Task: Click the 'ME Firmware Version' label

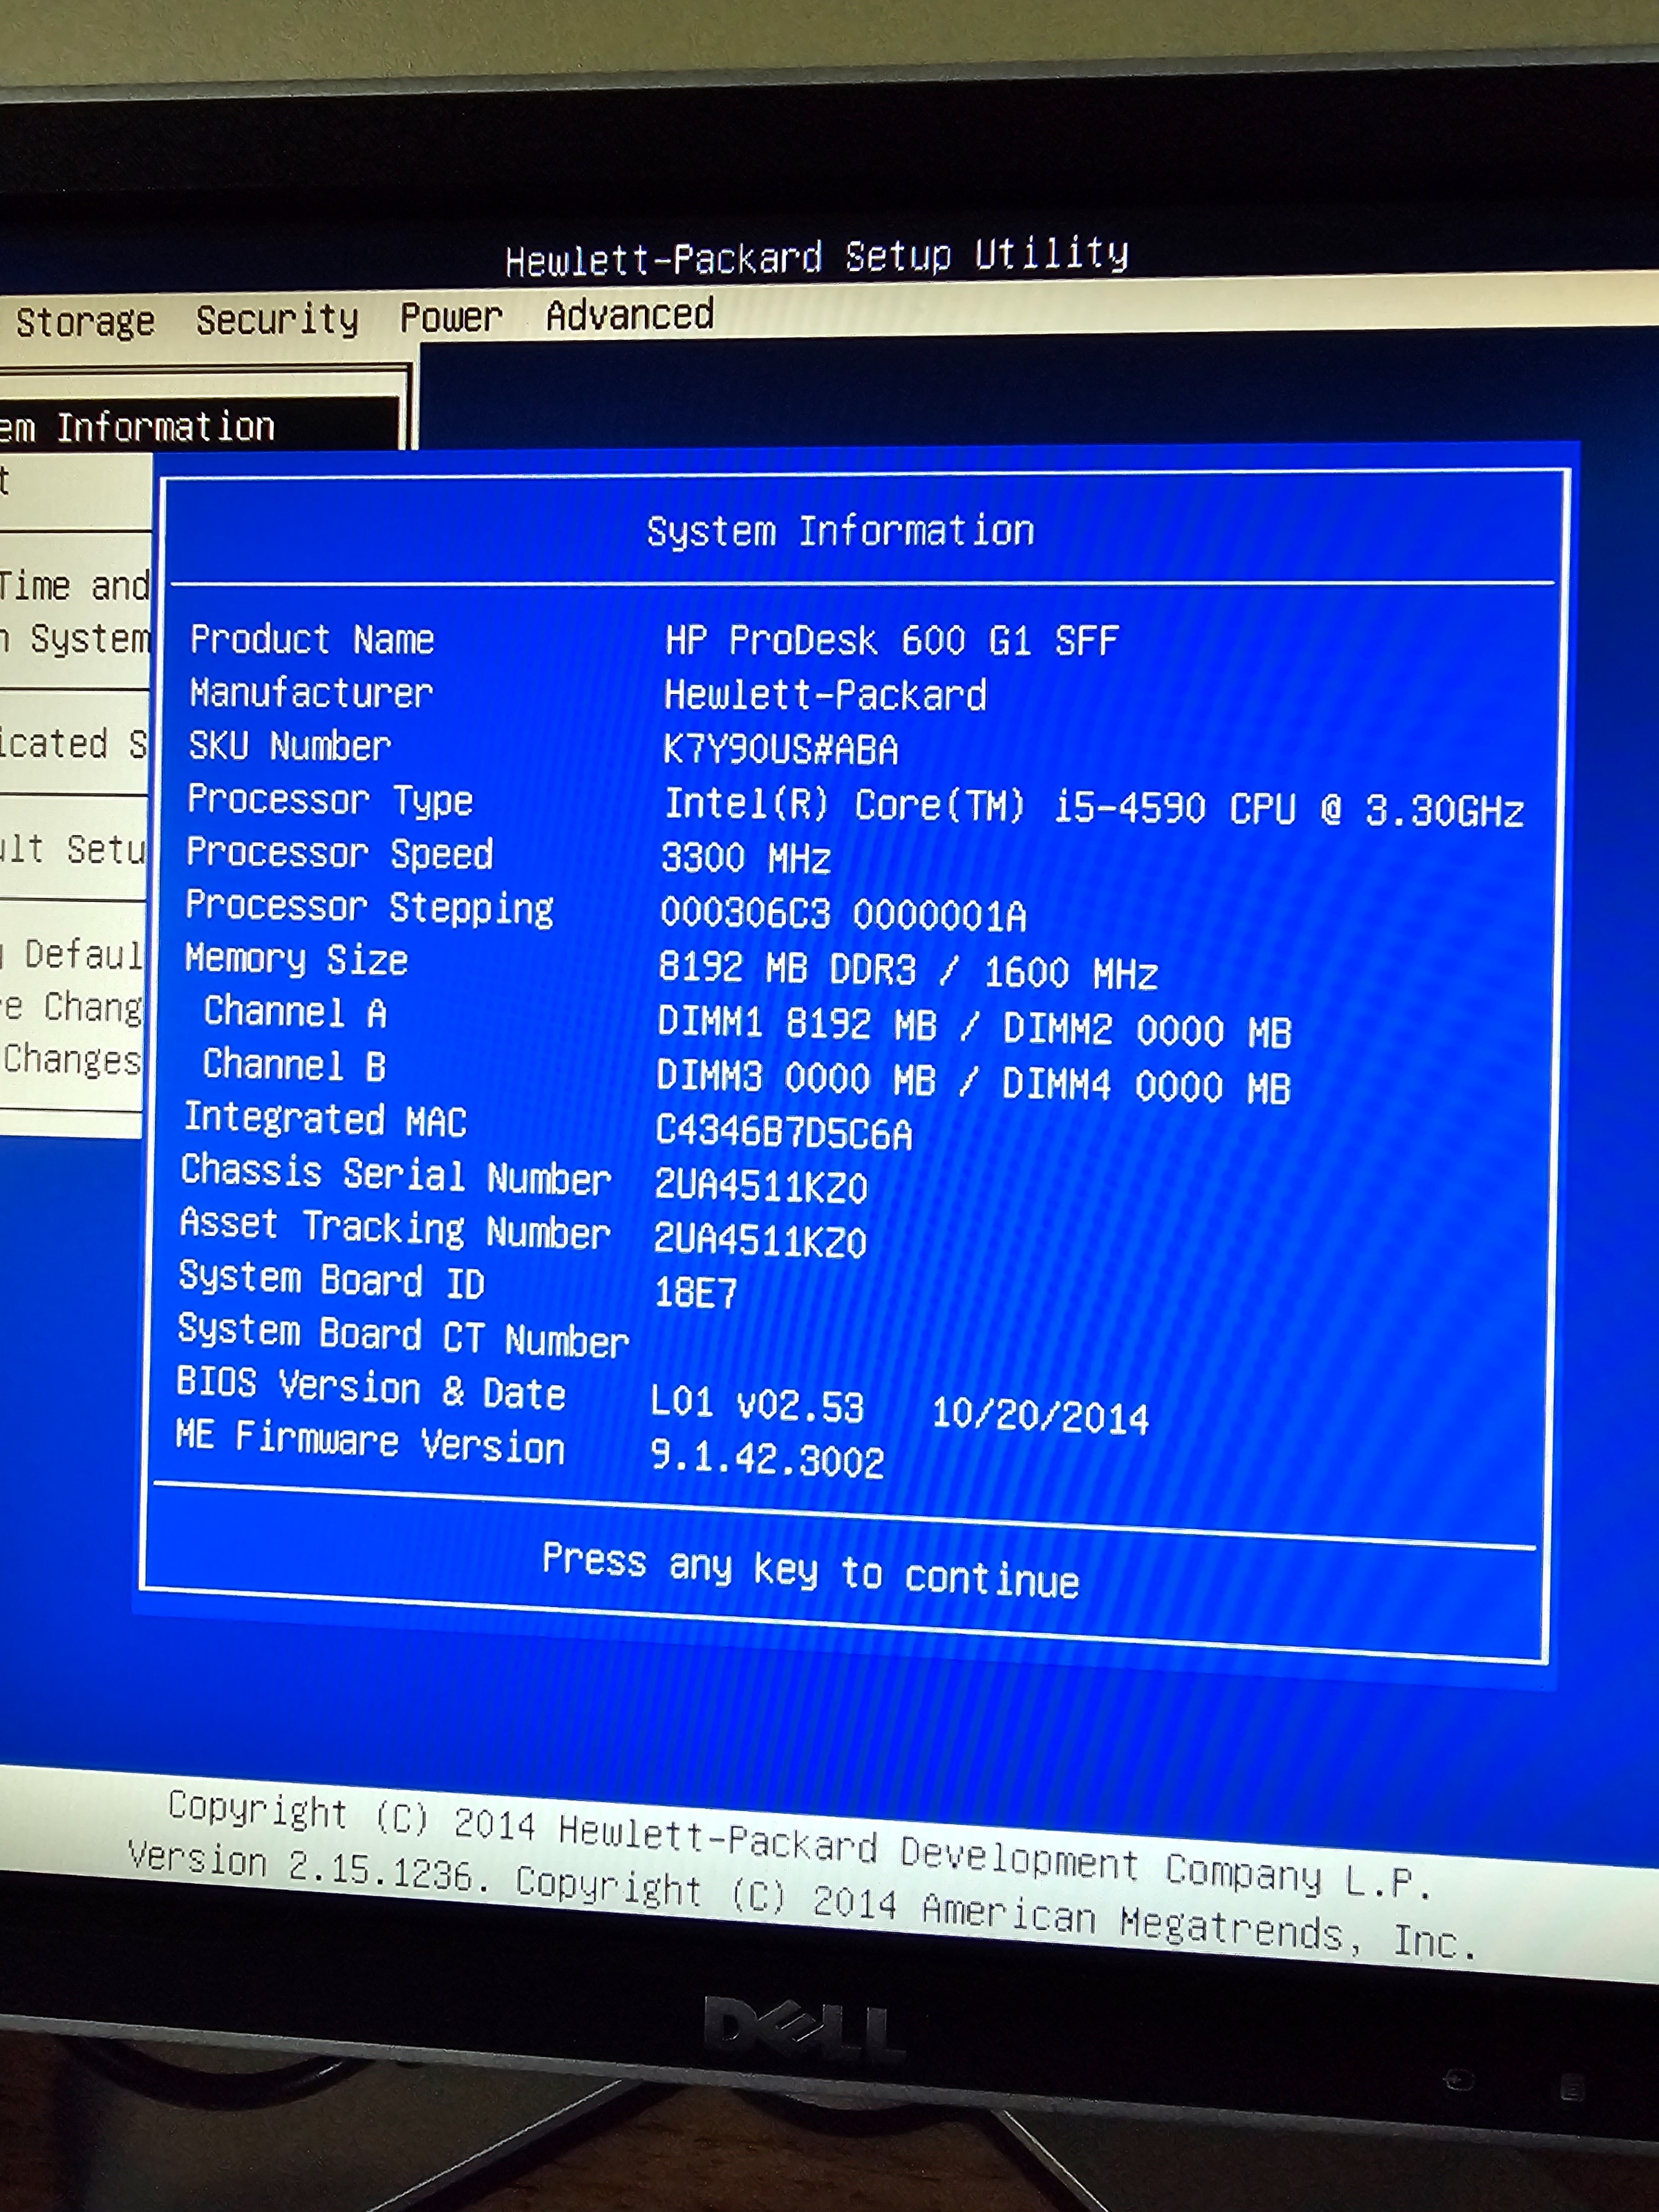Action: (370, 1443)
